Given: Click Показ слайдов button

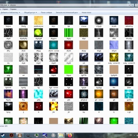Looking at the screenshot, I should pyautogui.click(x=46, y=12).
